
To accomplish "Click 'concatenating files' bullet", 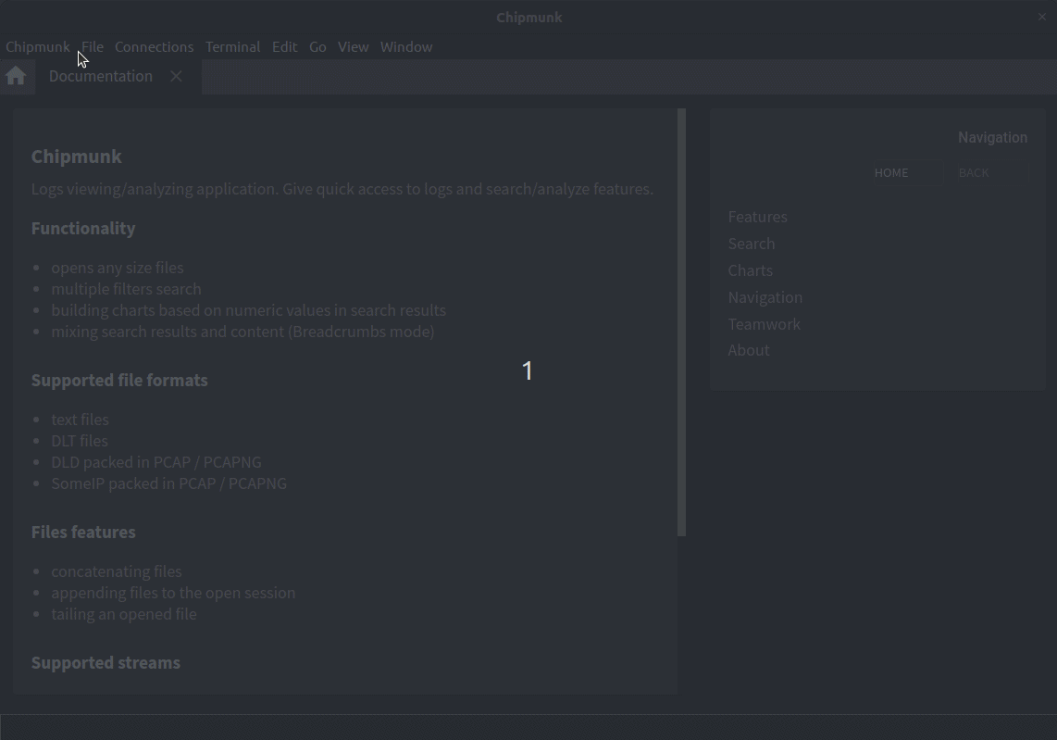I will point(117,571).
